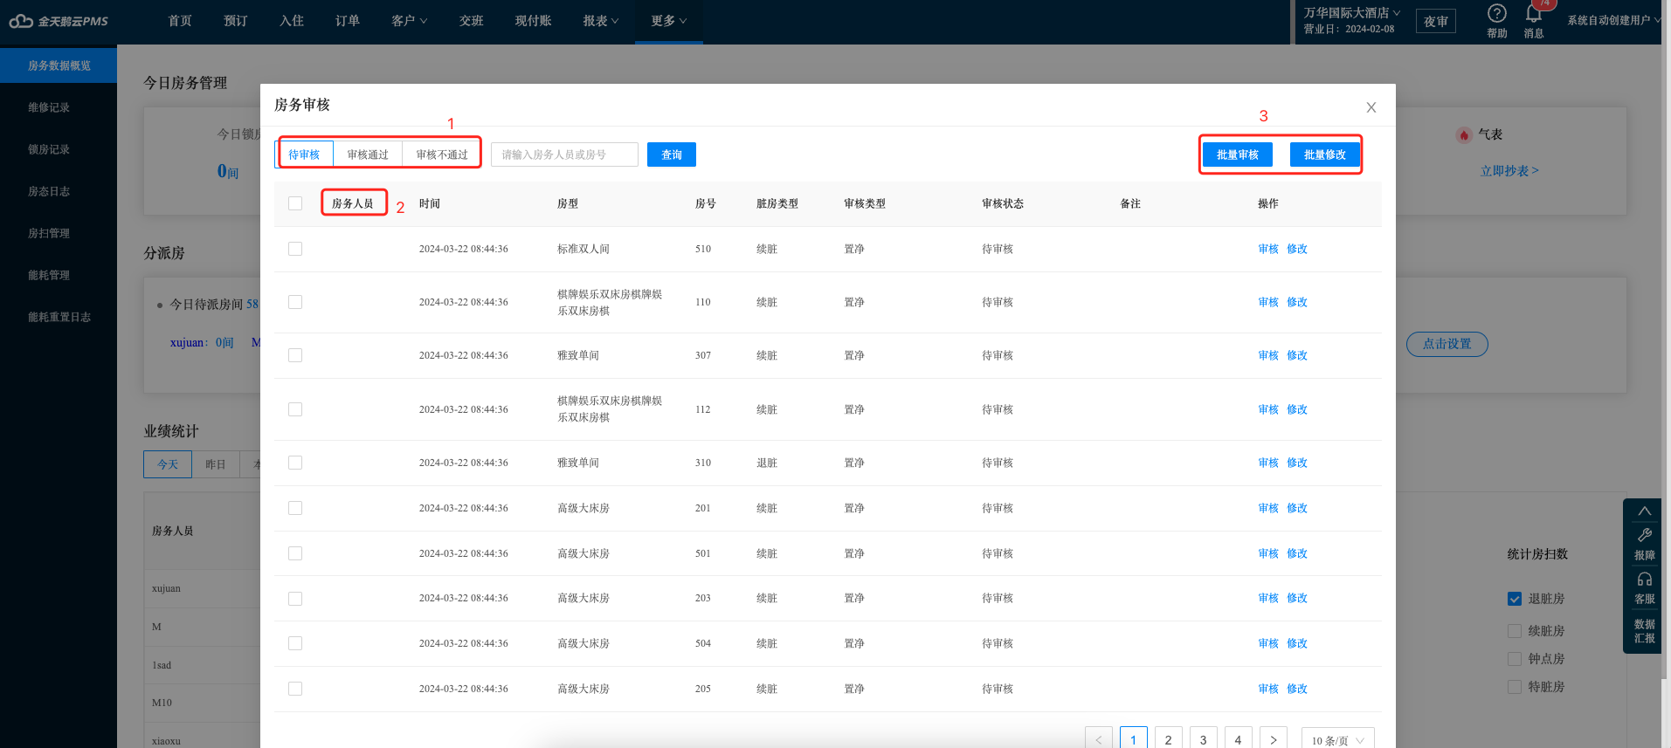Go to previous page arrow
The image size is (1671, 748).
(1099, 739)
